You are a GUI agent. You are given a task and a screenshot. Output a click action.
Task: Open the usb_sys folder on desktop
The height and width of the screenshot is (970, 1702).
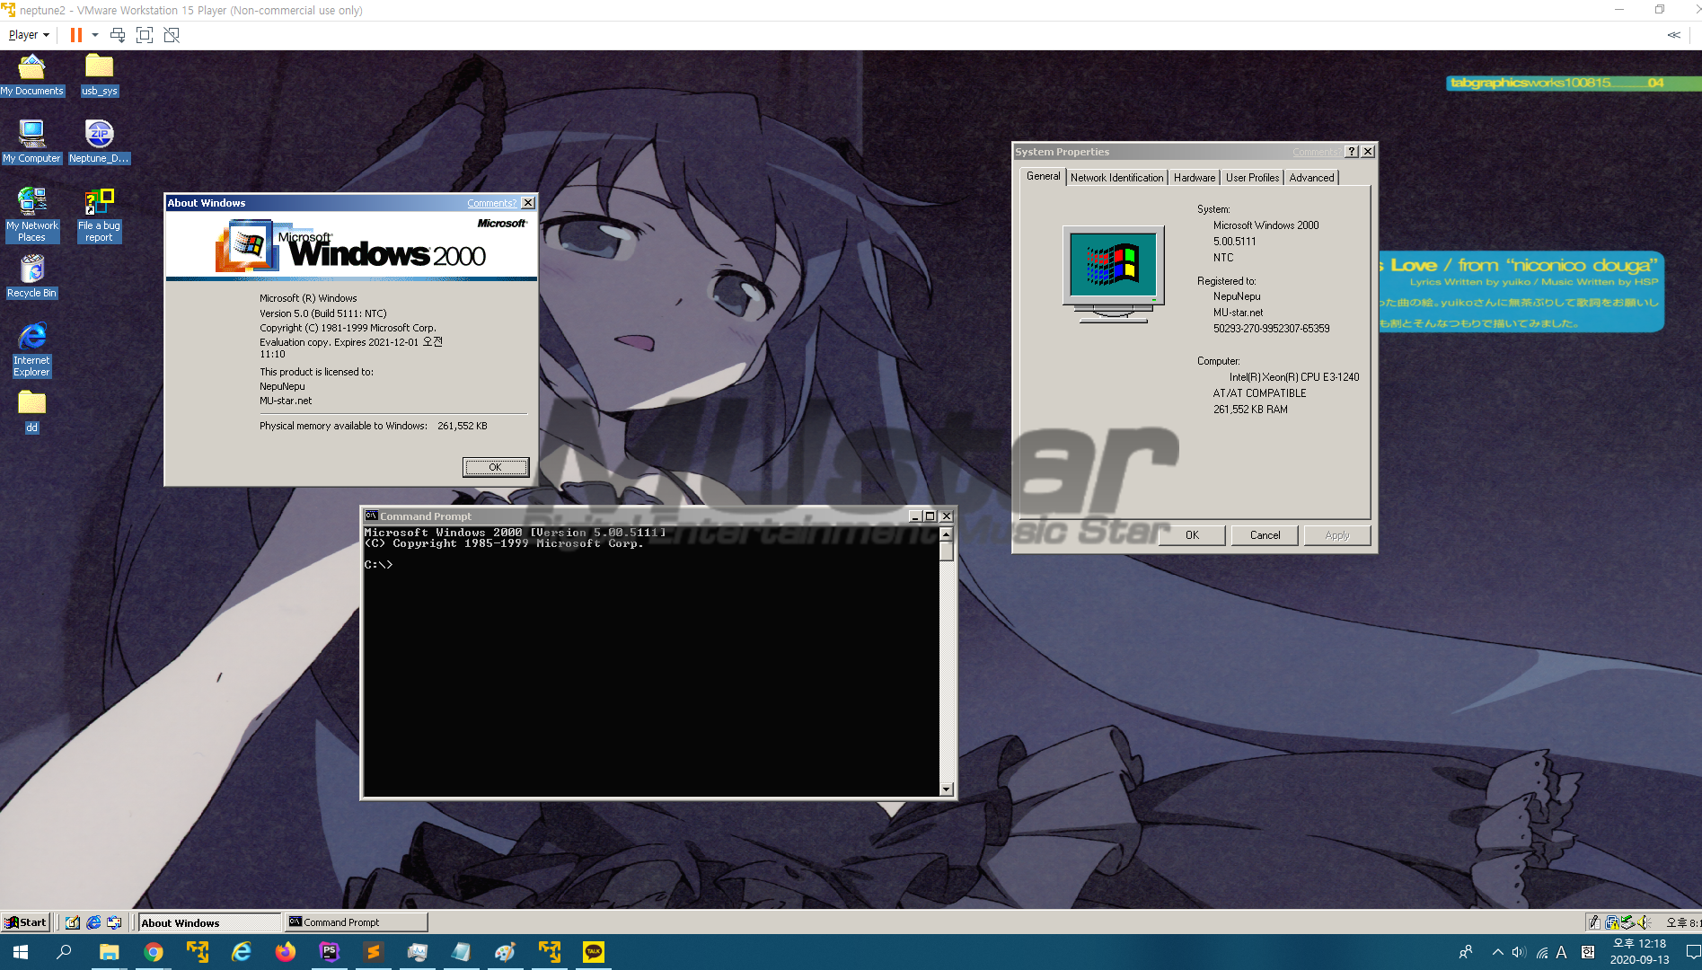[99, 75]
